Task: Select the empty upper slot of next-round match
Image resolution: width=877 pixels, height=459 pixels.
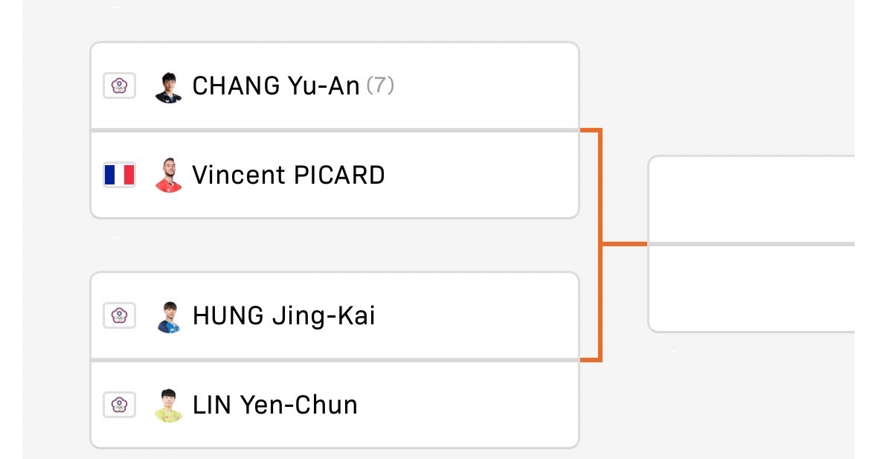Action: [752, 199]
